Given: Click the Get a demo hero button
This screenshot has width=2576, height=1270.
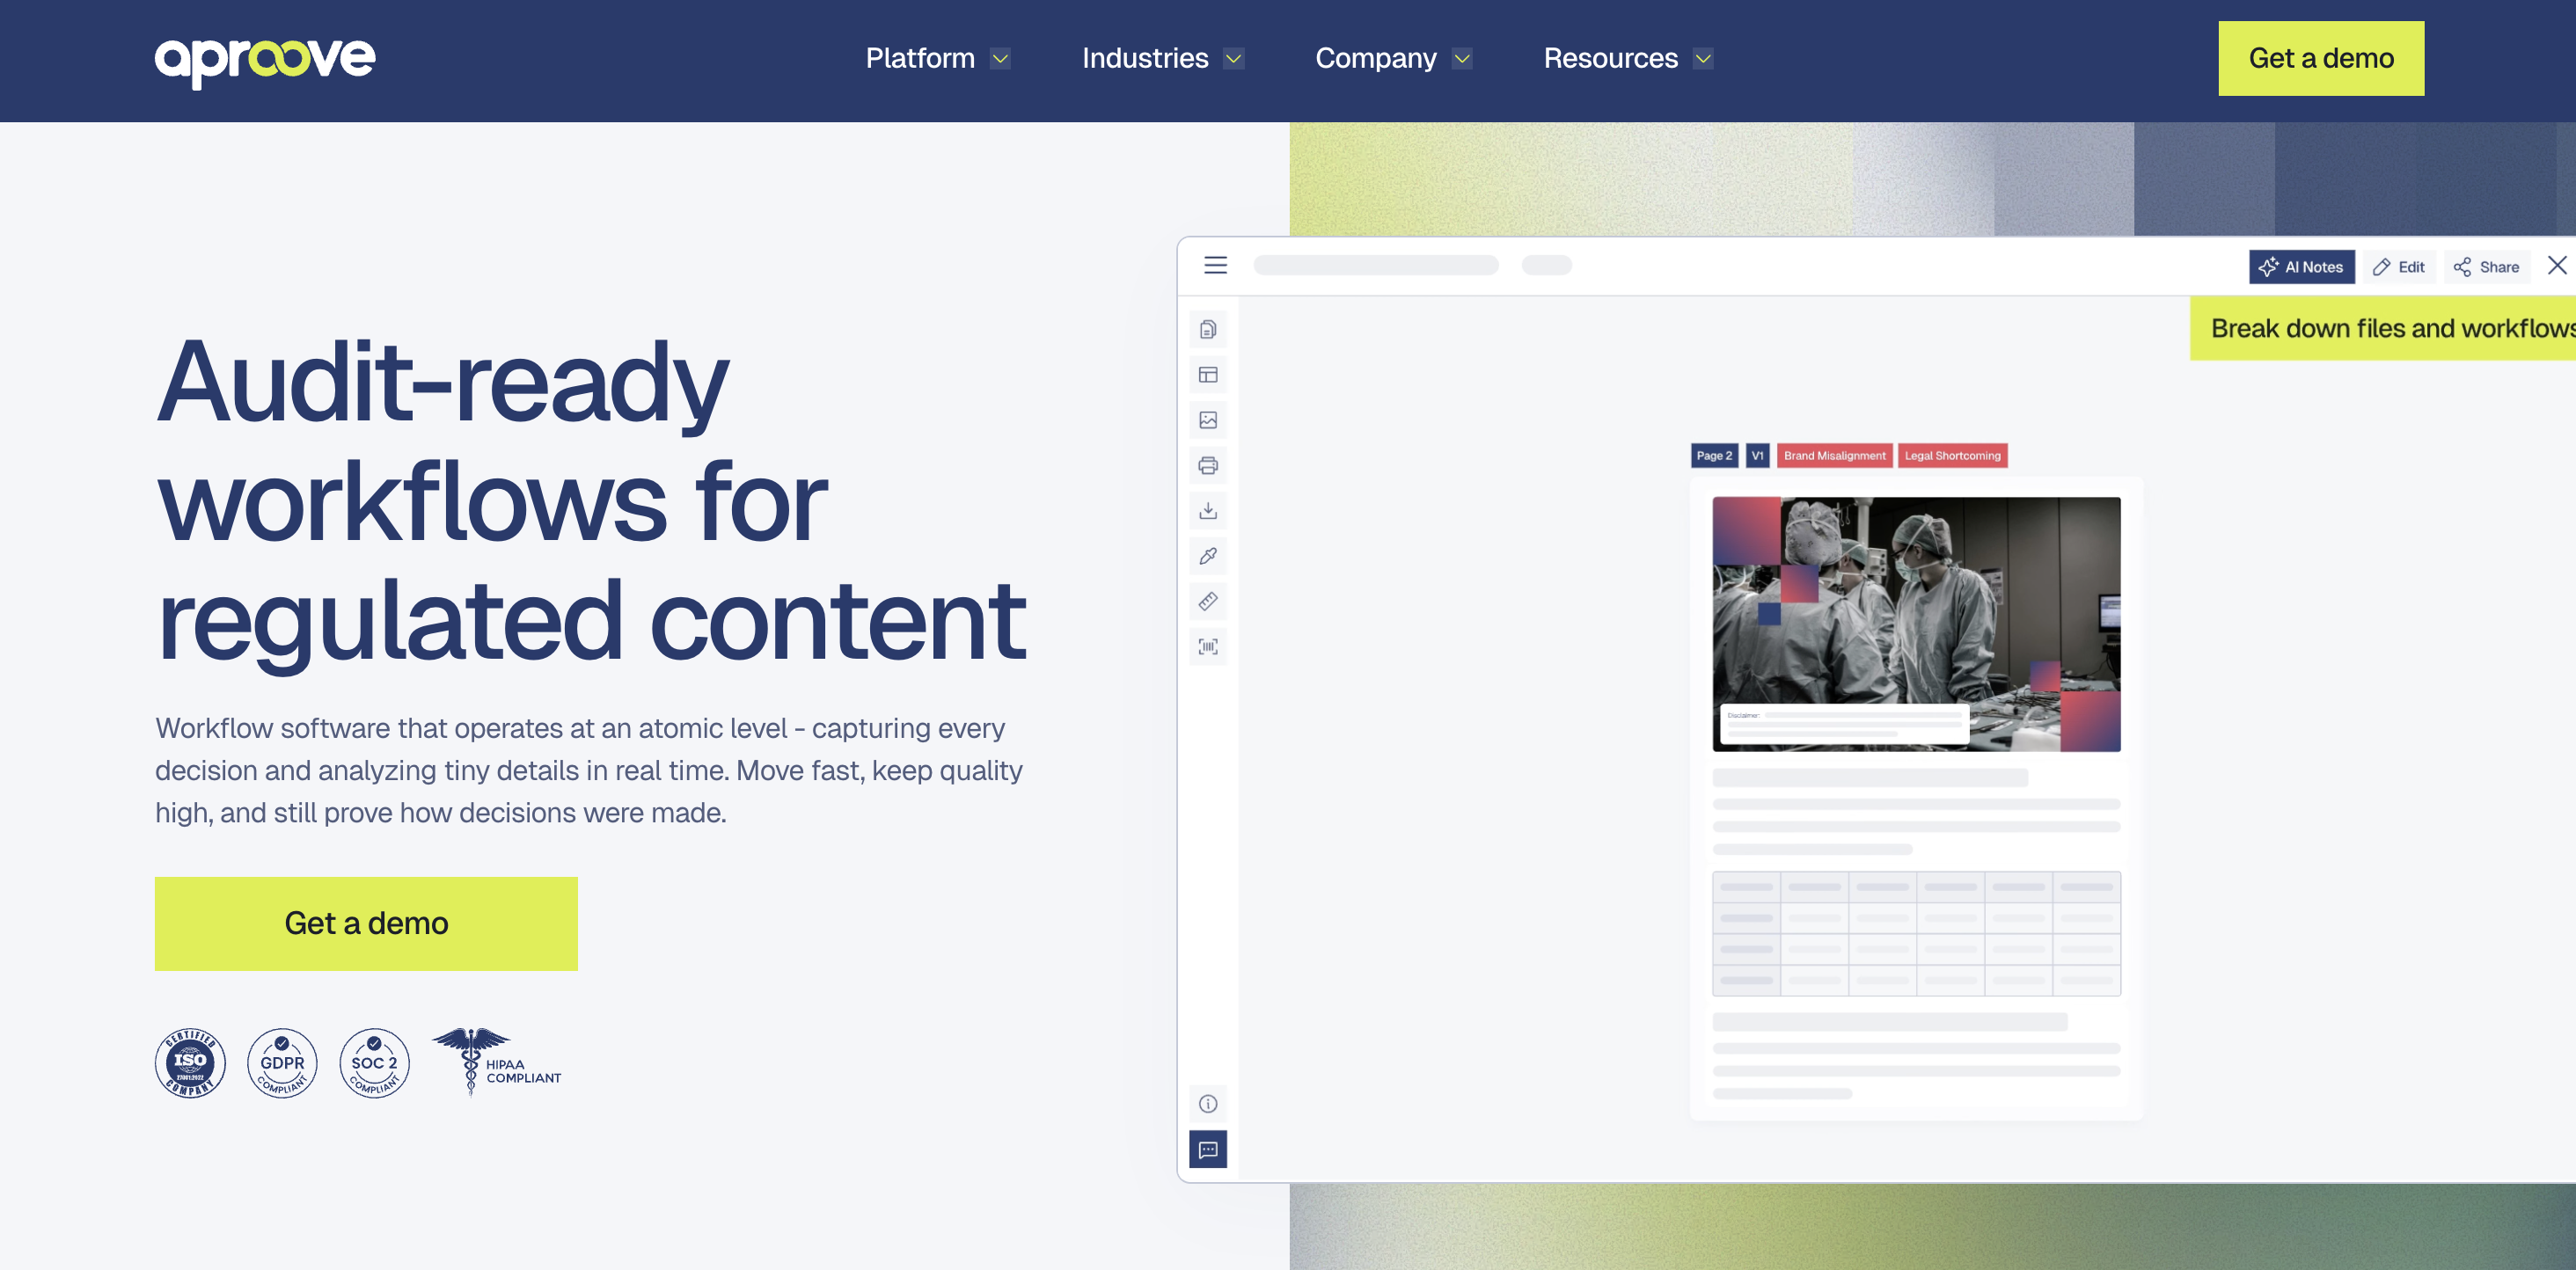Looking at the screenshot, I should click(366, 923).
